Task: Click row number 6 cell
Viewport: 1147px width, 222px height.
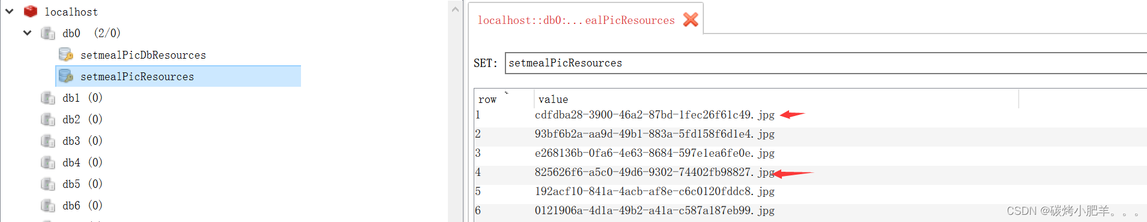Action: [478, 211]
